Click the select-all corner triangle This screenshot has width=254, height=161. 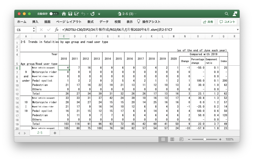click(x=17, y=36)
